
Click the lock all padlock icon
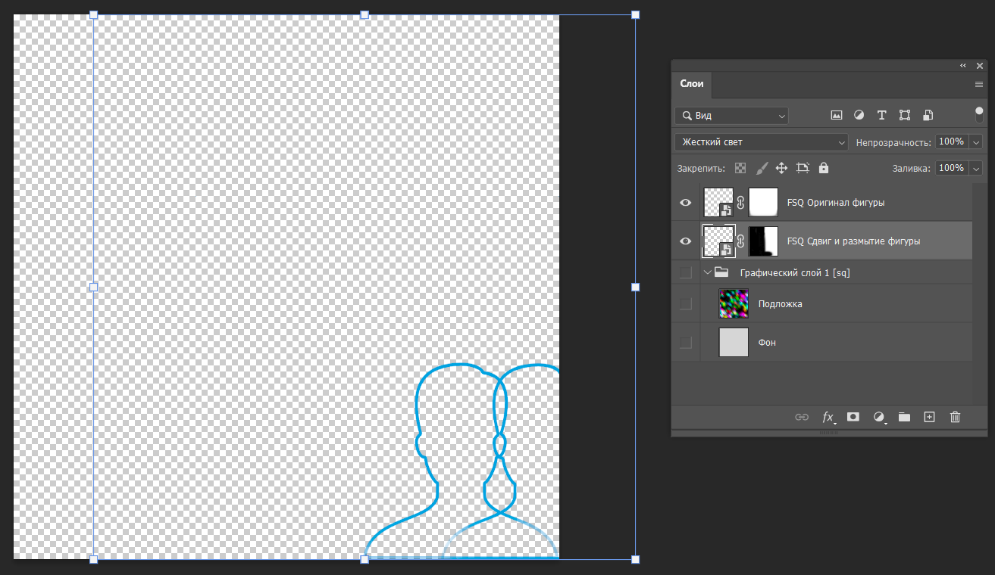point(824,168)
